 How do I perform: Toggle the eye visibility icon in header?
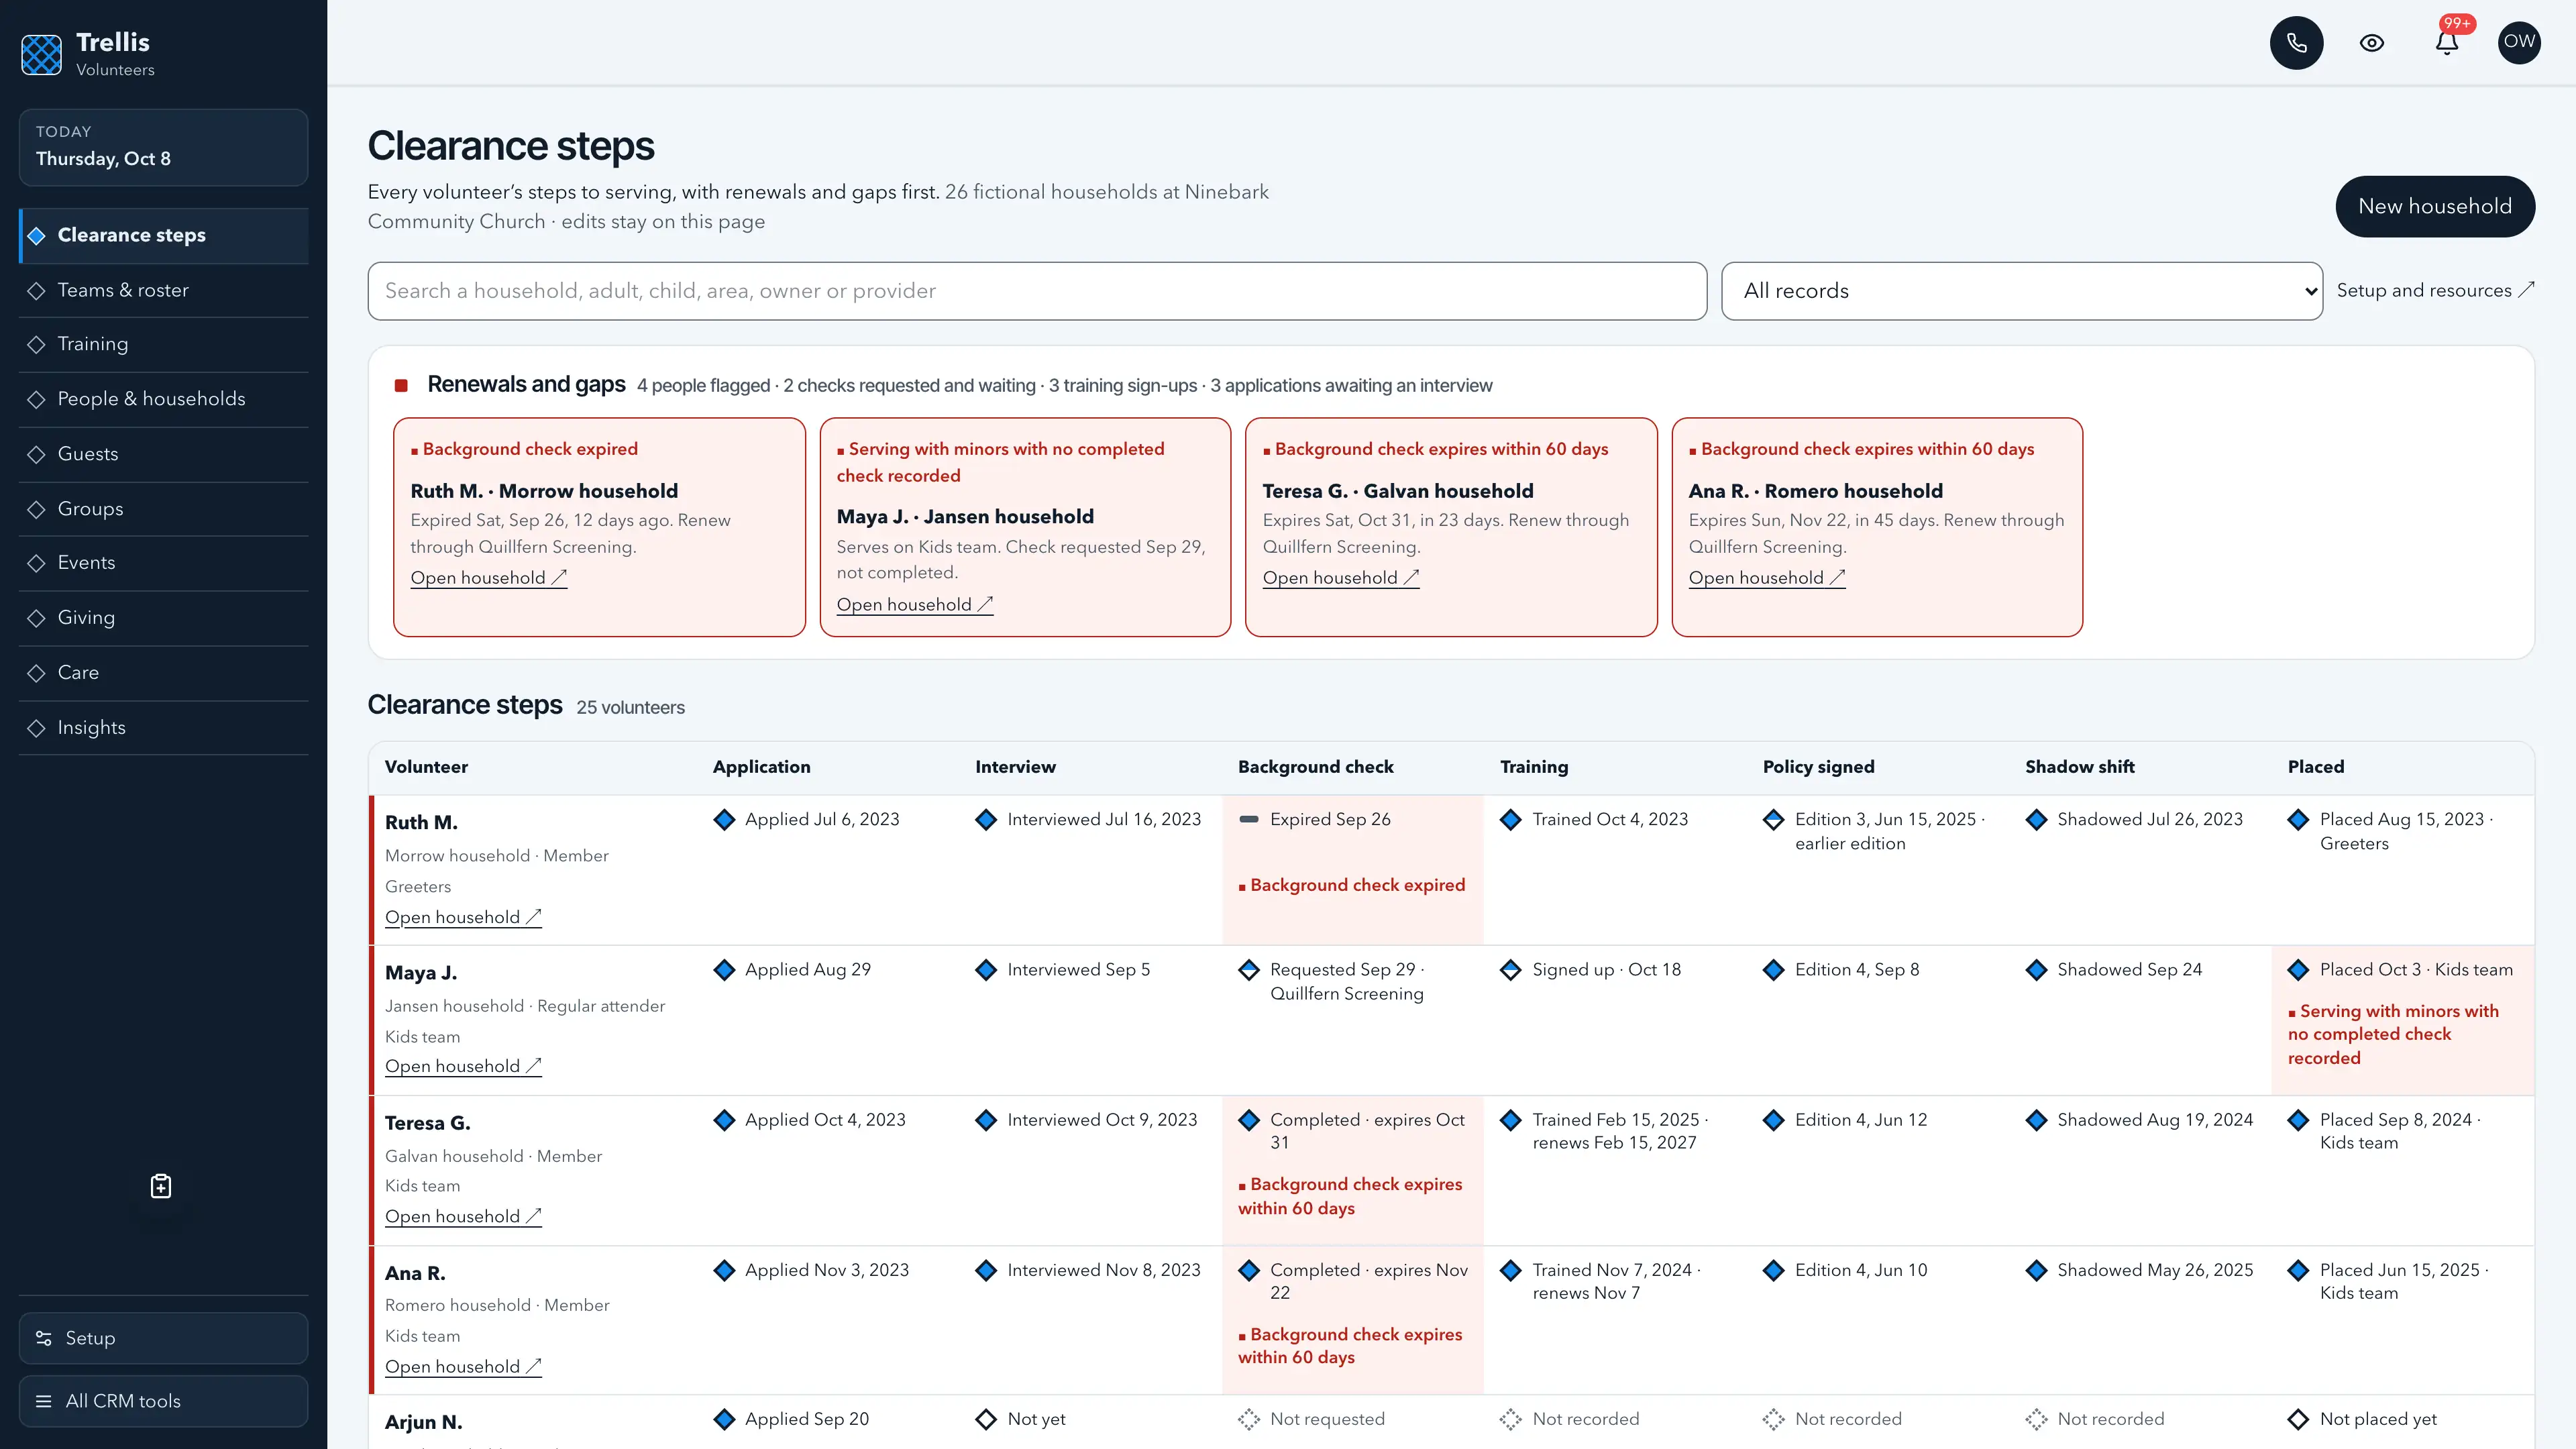[2371, 42]
